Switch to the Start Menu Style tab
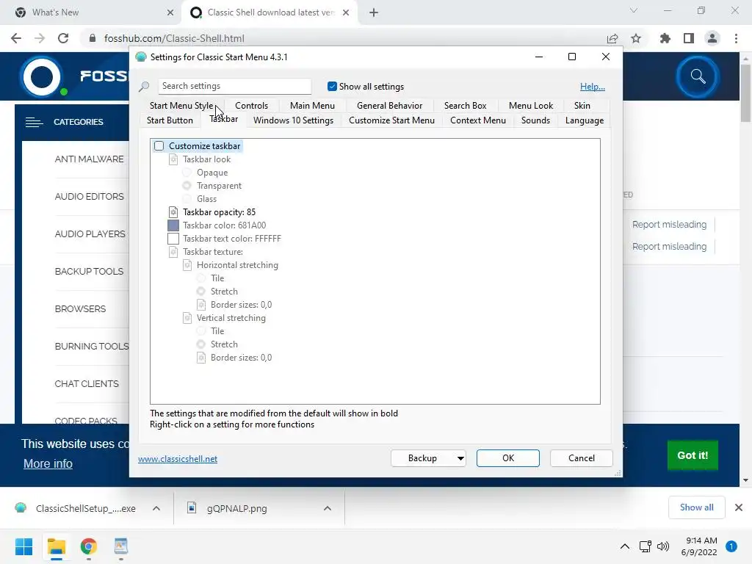Screen dimensions: 752x564 pos(181,106)
